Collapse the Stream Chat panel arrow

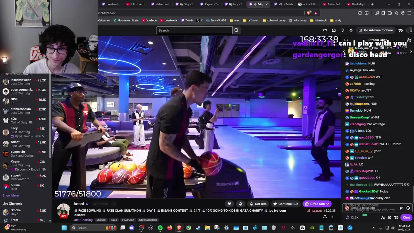click(x=346, y=40)
